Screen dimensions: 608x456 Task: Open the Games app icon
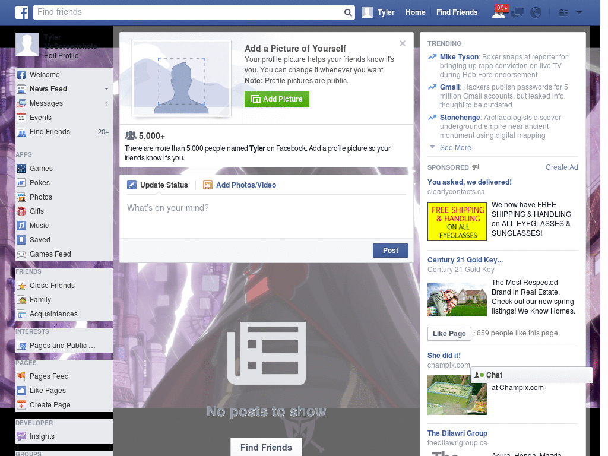tap(21, 169)
